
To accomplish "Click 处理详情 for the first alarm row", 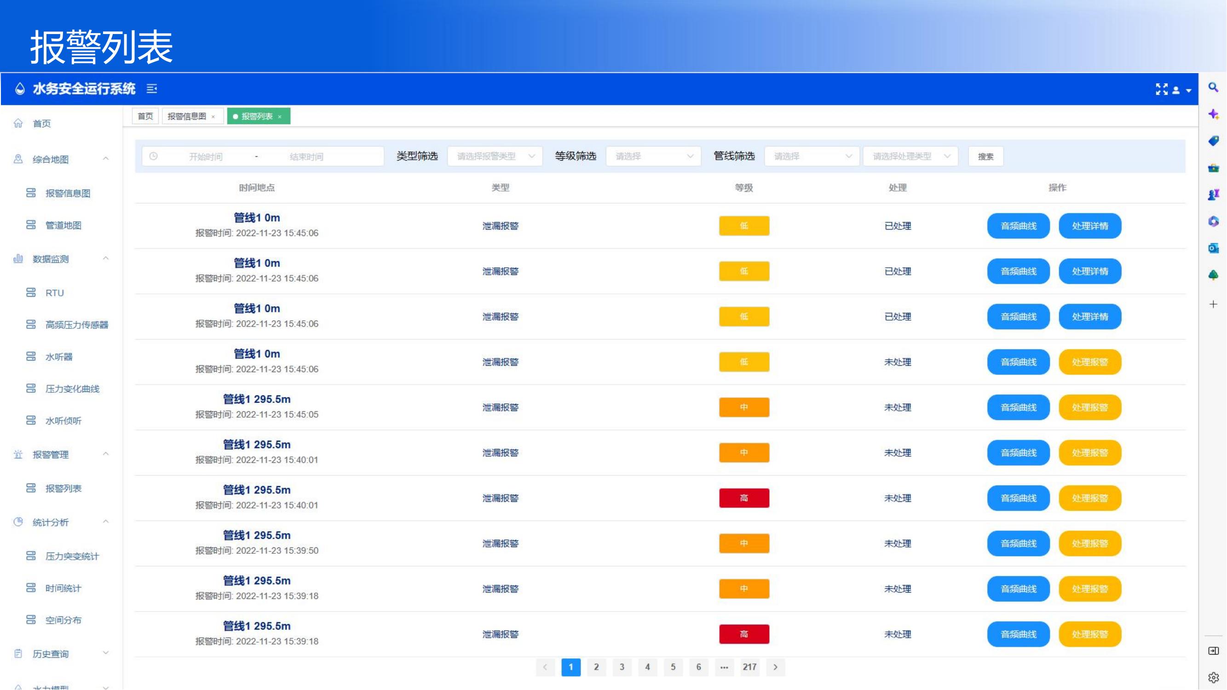I will point(1089,226).
